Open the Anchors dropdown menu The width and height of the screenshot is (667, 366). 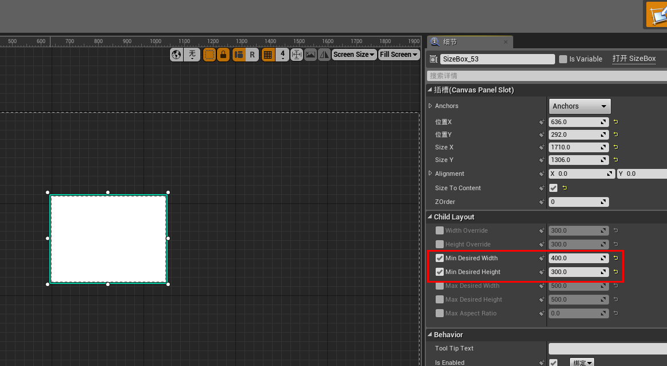pos(579,106)
